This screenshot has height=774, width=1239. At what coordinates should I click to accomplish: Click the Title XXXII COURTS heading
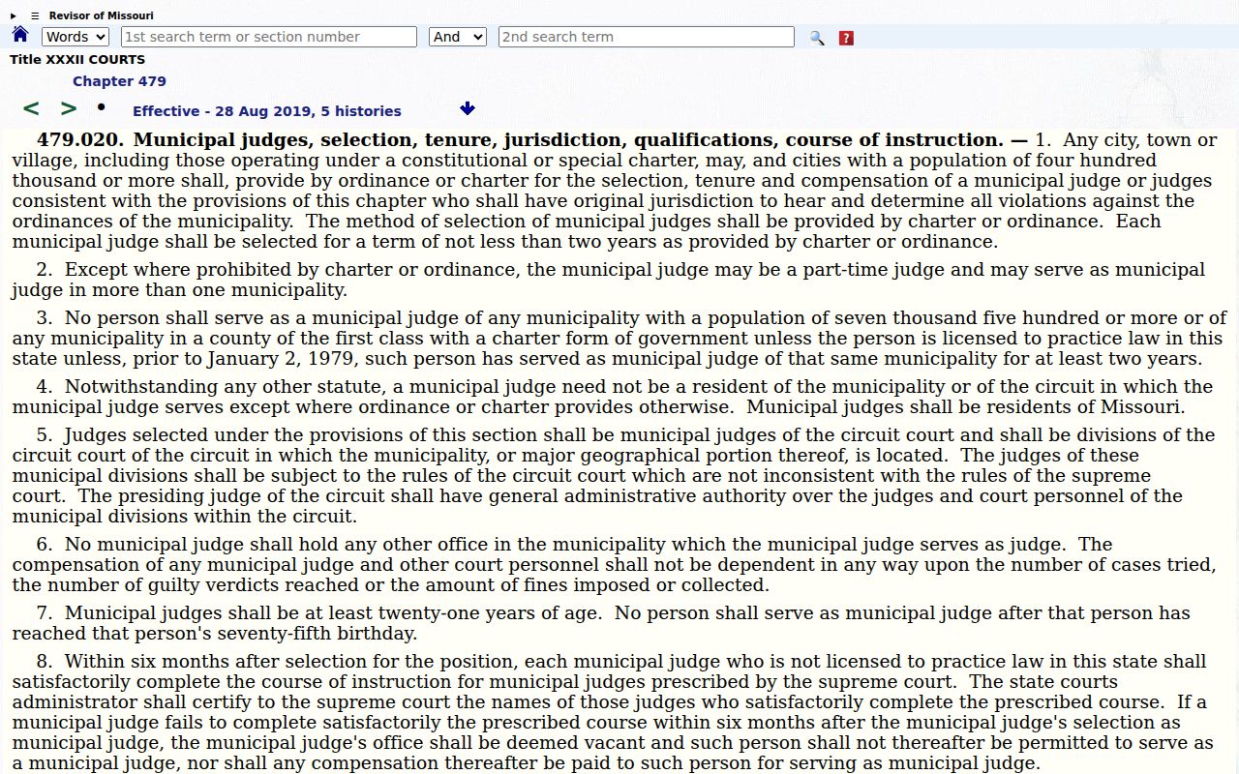point(77,60)
